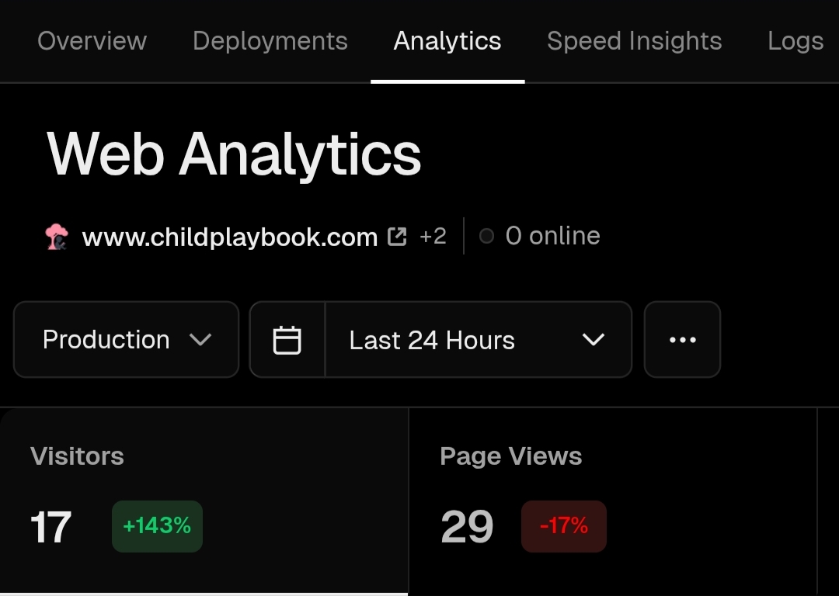Open the www.childplaybook.com domain link
This screenshot has height=596, width=839.
coord(230,237)
